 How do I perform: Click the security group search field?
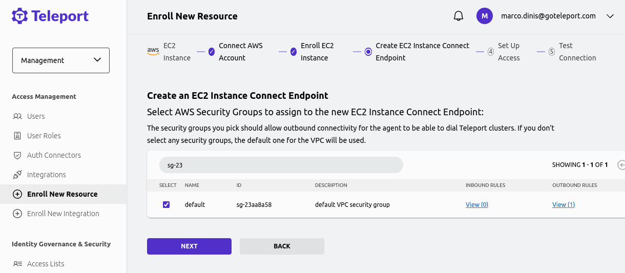(x=281, y=165)
